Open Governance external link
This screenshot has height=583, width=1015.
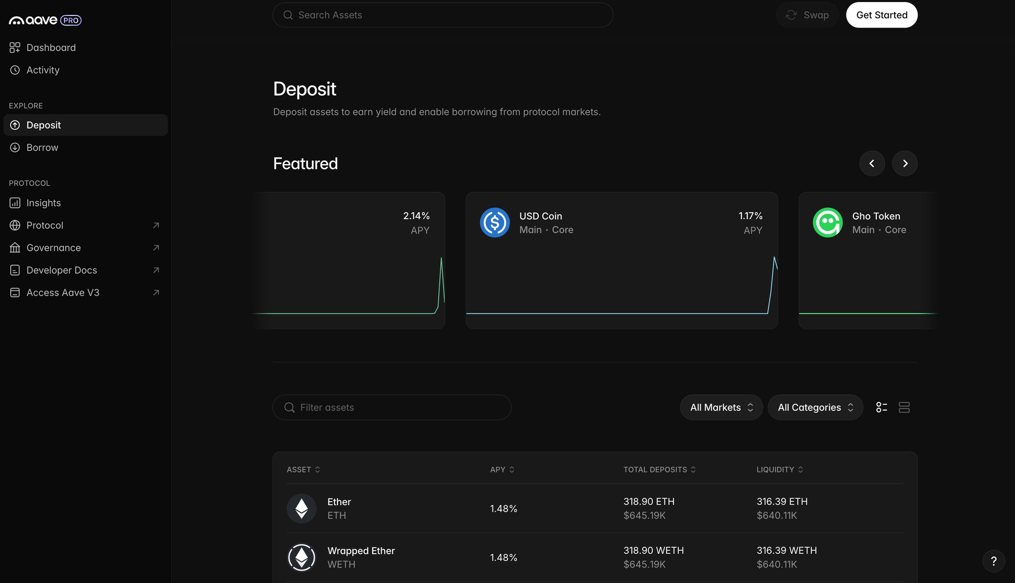pos(54,248)
